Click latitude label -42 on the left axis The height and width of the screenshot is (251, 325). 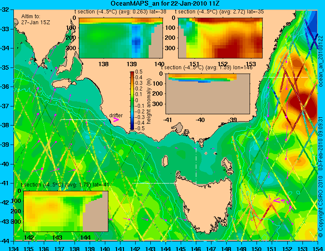click(5, 203)
